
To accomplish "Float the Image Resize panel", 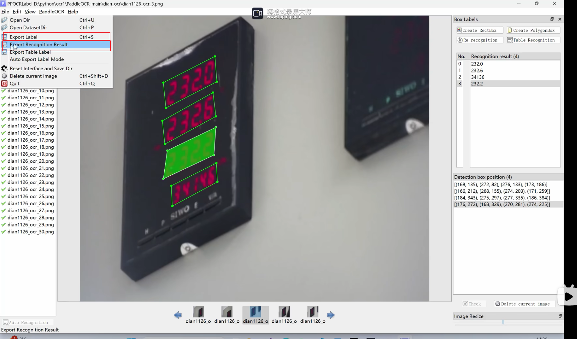I will 560,316.
